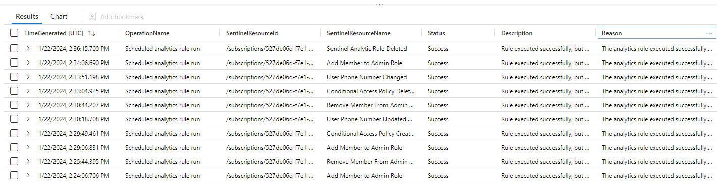Click the SentinelResourceName column header
Screen dimensions: 717x185
pos(359,33)
